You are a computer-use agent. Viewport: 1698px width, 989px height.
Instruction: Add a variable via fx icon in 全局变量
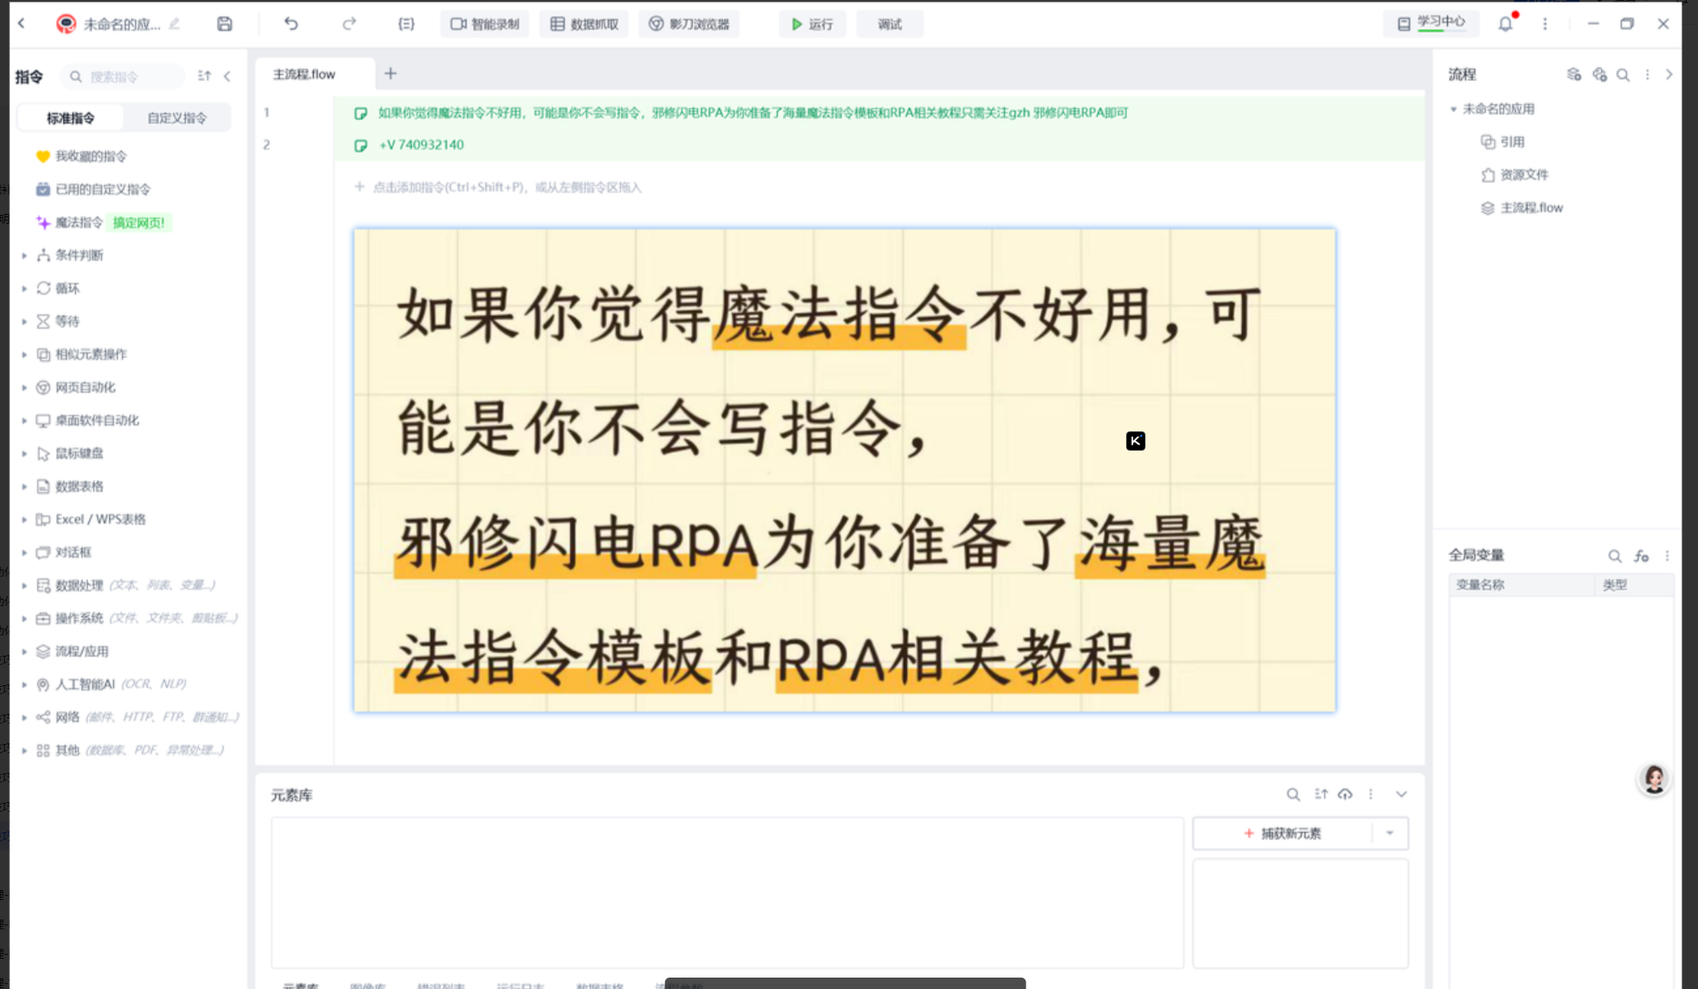coord(1642,556)
